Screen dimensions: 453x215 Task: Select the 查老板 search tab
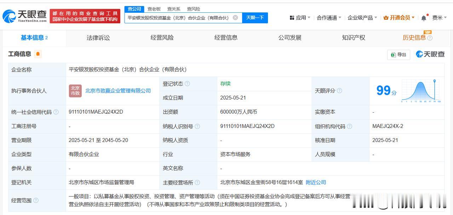pos(154,9)
